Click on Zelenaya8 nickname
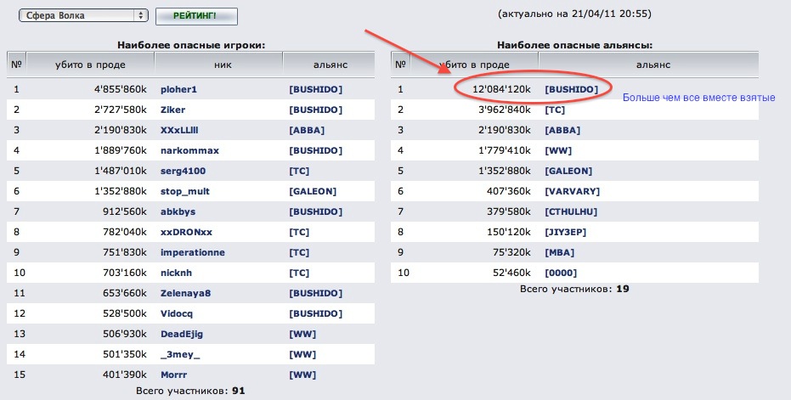The width and height of the screenshot is (791, 400). (187, 293)
